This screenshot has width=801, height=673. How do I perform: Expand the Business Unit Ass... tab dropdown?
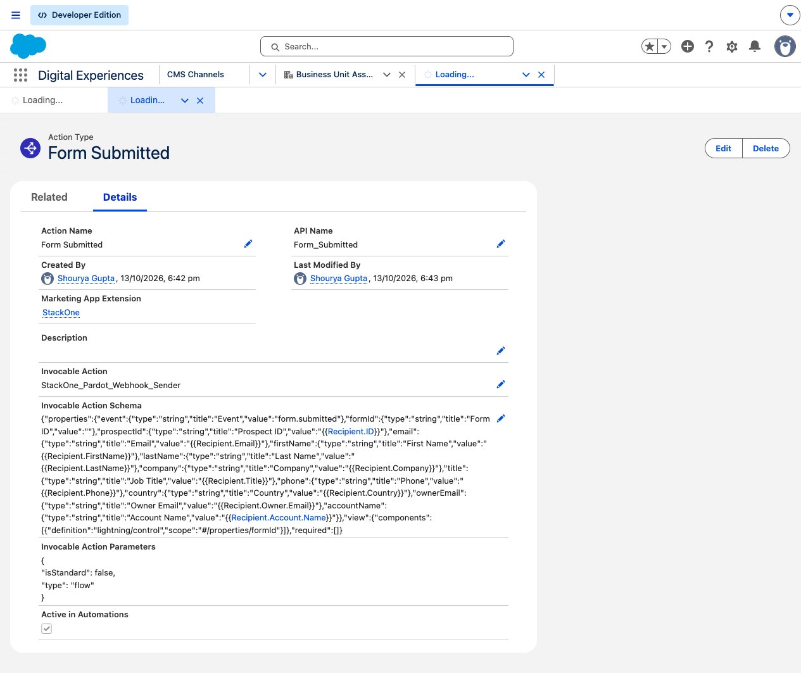point(387,75)
